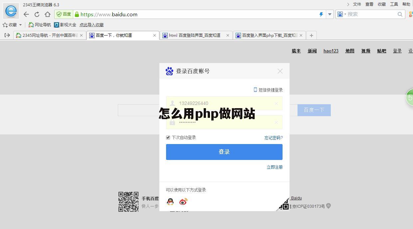The image size is (413, 229).
Task: Click the 糯米 nav link
Action: click(x=296, y=51)
